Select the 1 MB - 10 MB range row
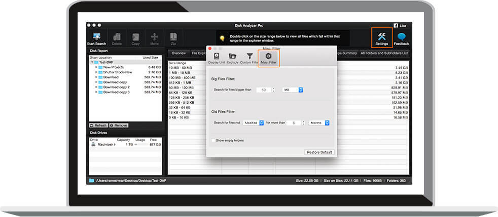Image resolution: width=498 pixels, height=217 pixels. (180, 72)
